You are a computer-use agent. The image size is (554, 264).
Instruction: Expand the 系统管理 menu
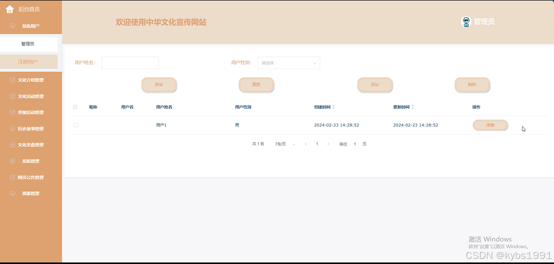[x=30, y=161]
